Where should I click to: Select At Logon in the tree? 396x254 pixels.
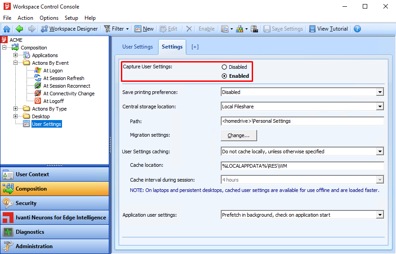(53, 71)
